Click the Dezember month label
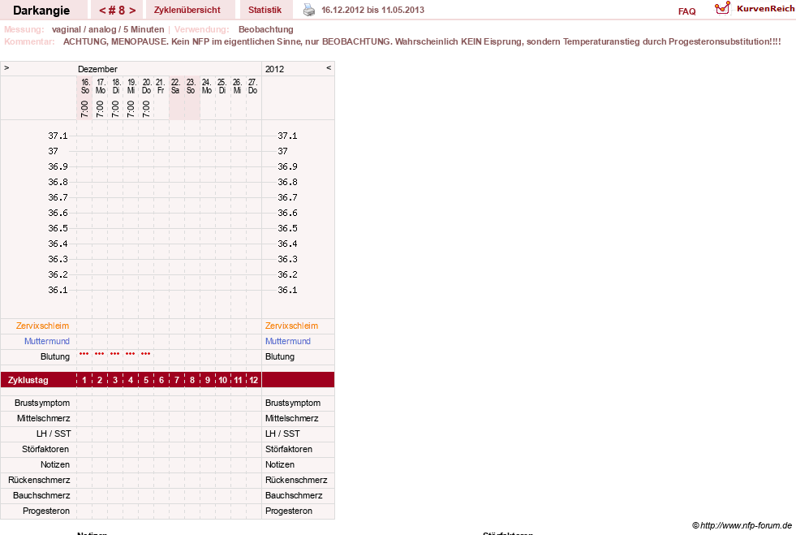Screen dimensions: 796x535 [97, 69]
